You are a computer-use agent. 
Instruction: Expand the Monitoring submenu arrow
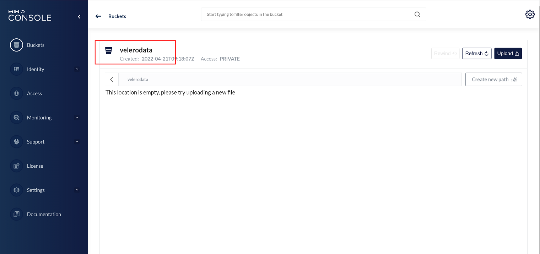tap(77, 118)
